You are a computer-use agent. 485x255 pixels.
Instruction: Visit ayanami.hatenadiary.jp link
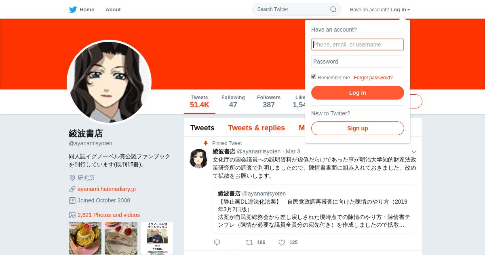pyautogui.click(x=107, y=189)
